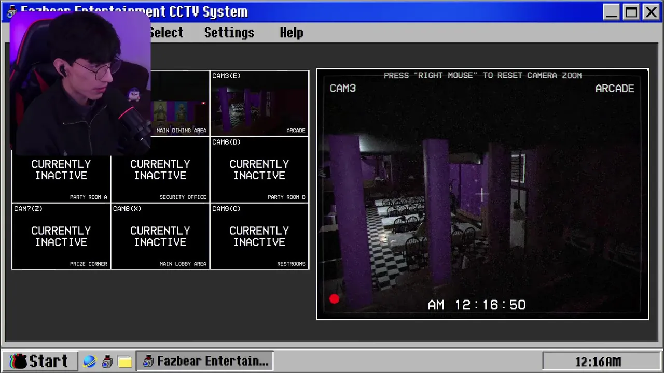
Task: Select the CAM6(D) Party Room B feed
Action: tap(259, 169)
